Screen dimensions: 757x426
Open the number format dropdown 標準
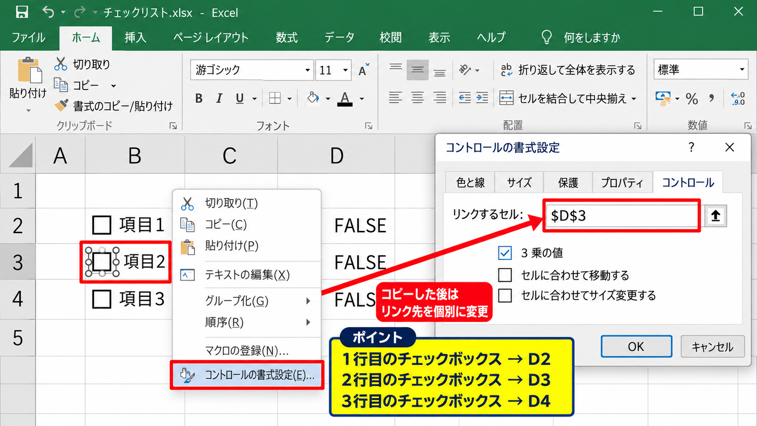(742, 69)
